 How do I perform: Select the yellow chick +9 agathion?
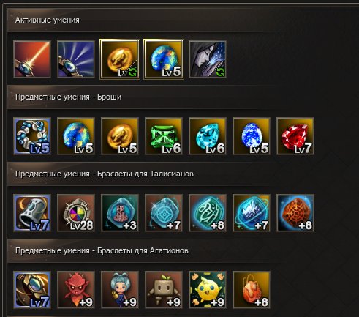click(208, 290)
